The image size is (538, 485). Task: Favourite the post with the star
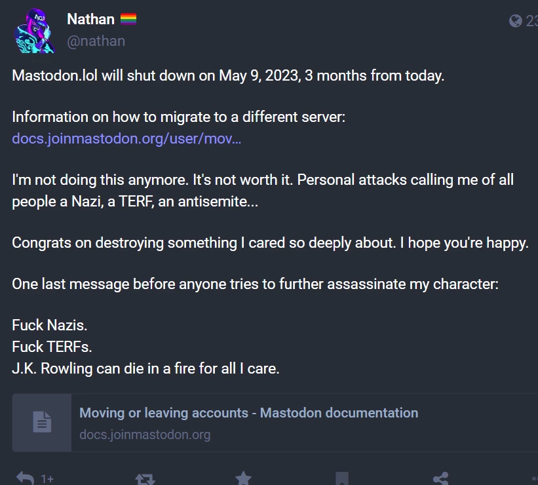click(243, 478)
